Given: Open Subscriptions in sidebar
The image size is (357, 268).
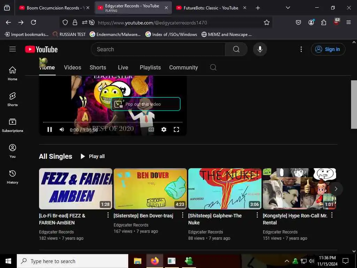Looking at the screenshot, I should click(13, 125).
